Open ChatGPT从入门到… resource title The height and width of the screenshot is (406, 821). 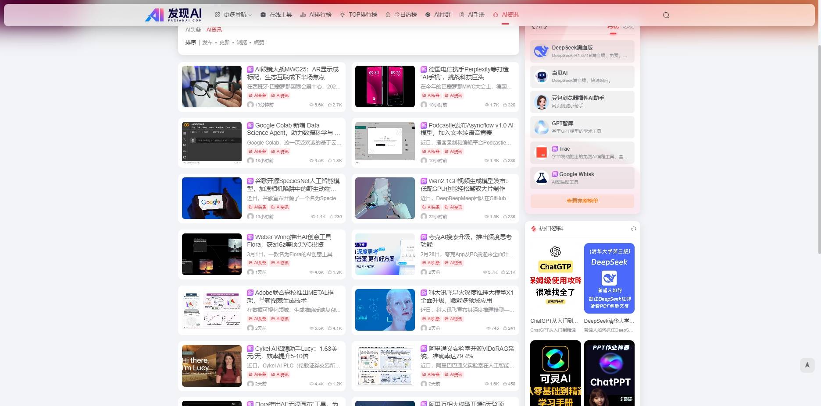pyautogui.click(x=554, y=321)
